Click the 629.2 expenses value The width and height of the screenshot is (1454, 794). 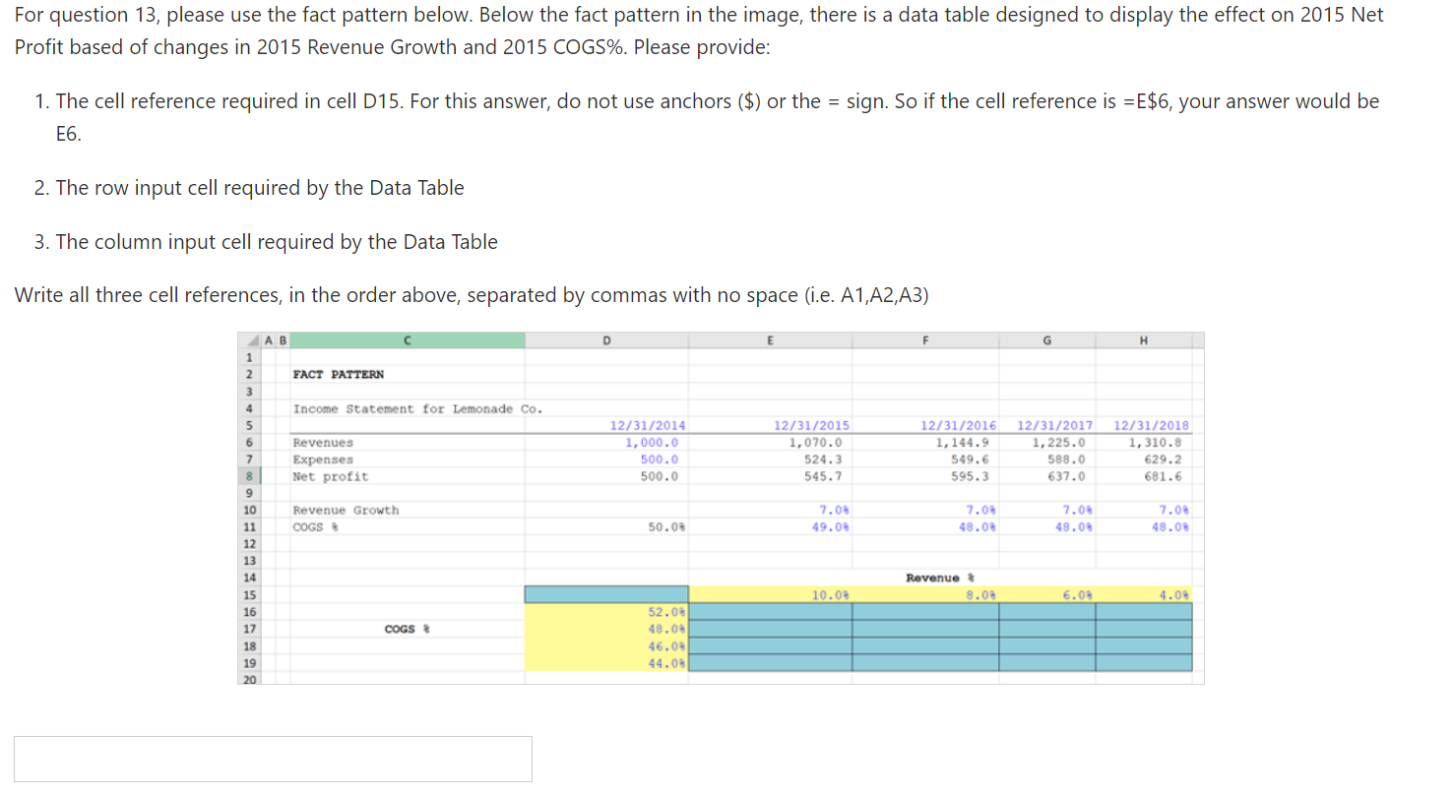tap(1163, 459)
